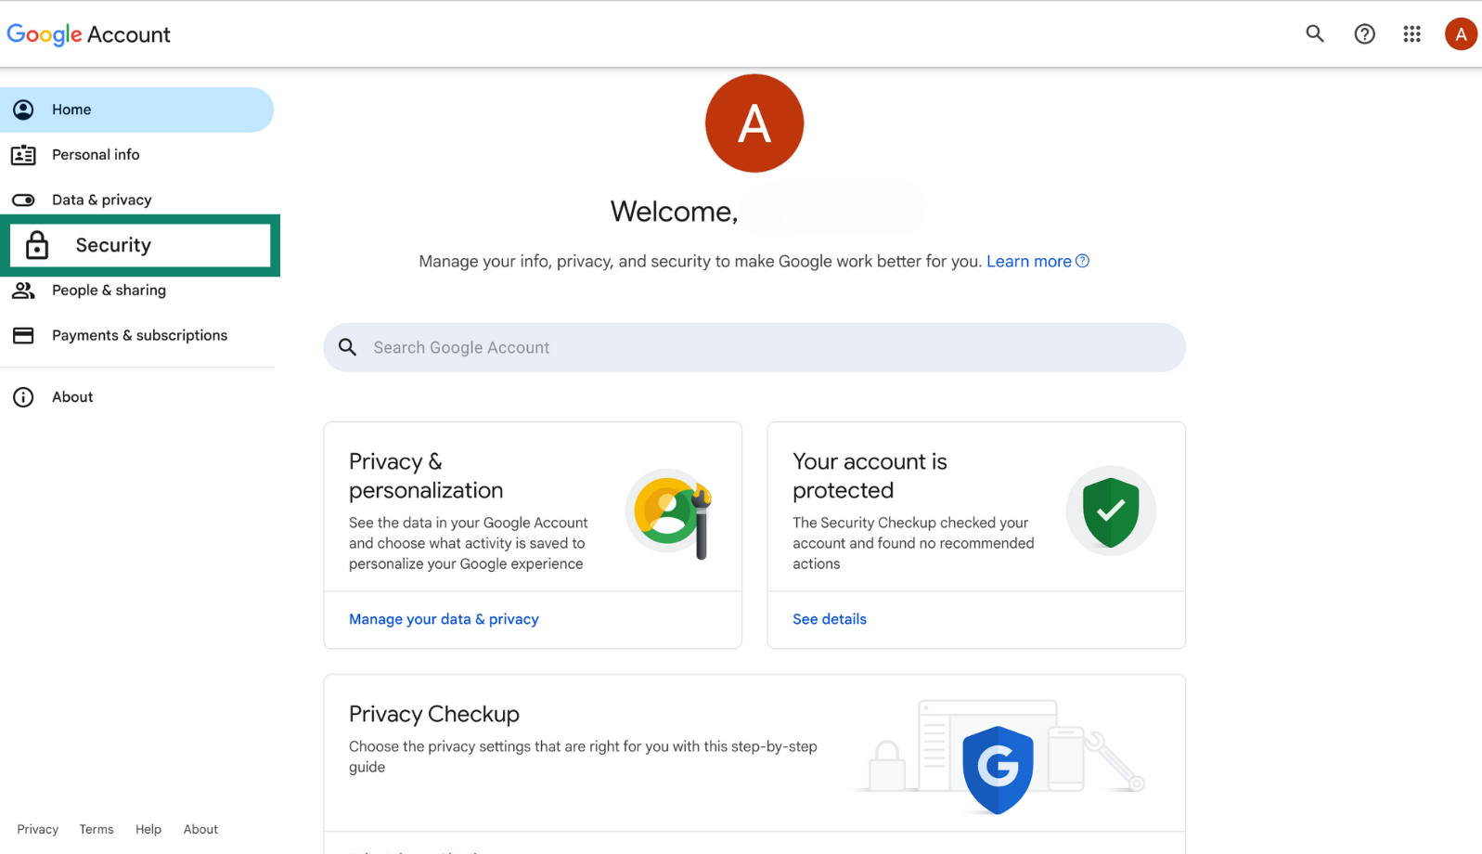This screenshot has height=854, width=1482.
Task: Open the Google apps grid launcher
Action: coord(1411,33)
